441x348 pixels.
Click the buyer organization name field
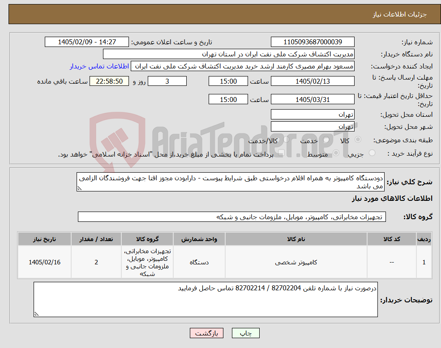[229, 54]
